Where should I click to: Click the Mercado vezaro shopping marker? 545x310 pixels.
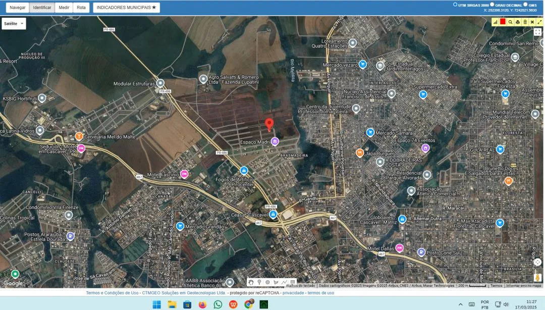pyautogui.click(x=363, y=64)
